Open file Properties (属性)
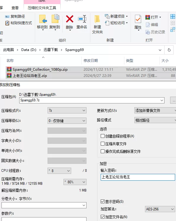Screen dimensions: 176x221 pyautogui.click(x=138, y=22)
